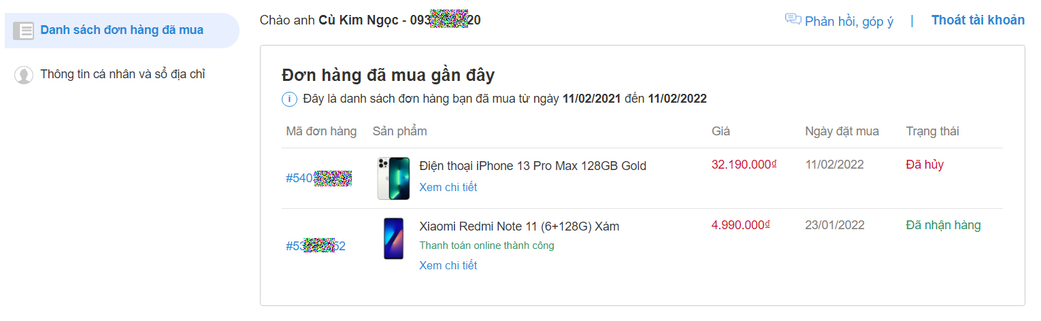Screen dimensions: 1041x321
Task: Click the personal info avatar icon
Action: click(24, 75)
